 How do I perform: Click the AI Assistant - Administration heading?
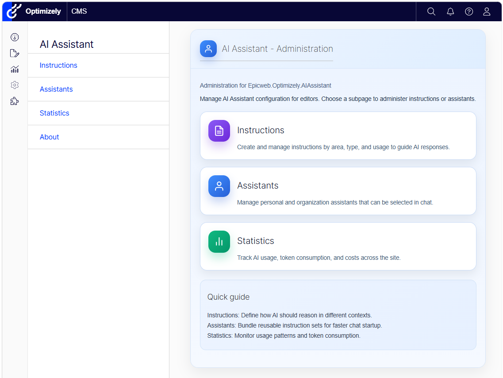point(277,49)
